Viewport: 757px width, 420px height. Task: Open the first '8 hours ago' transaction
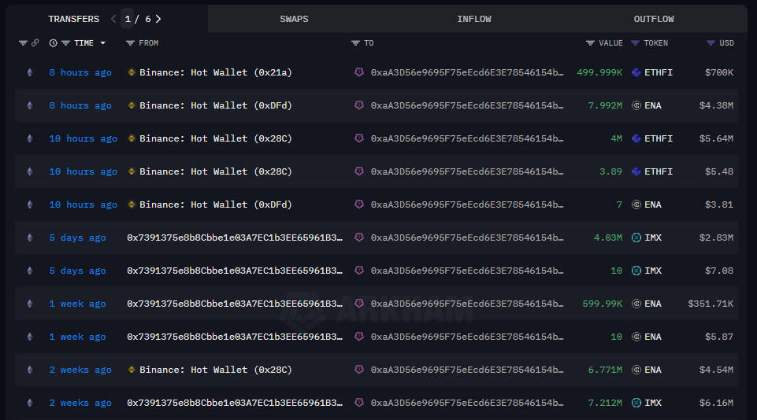click(80, 72)
